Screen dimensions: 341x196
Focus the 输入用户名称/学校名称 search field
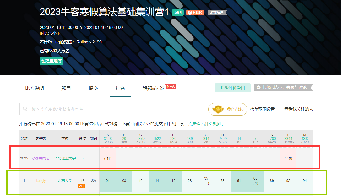pyautogui.click(x=58, y=109)
